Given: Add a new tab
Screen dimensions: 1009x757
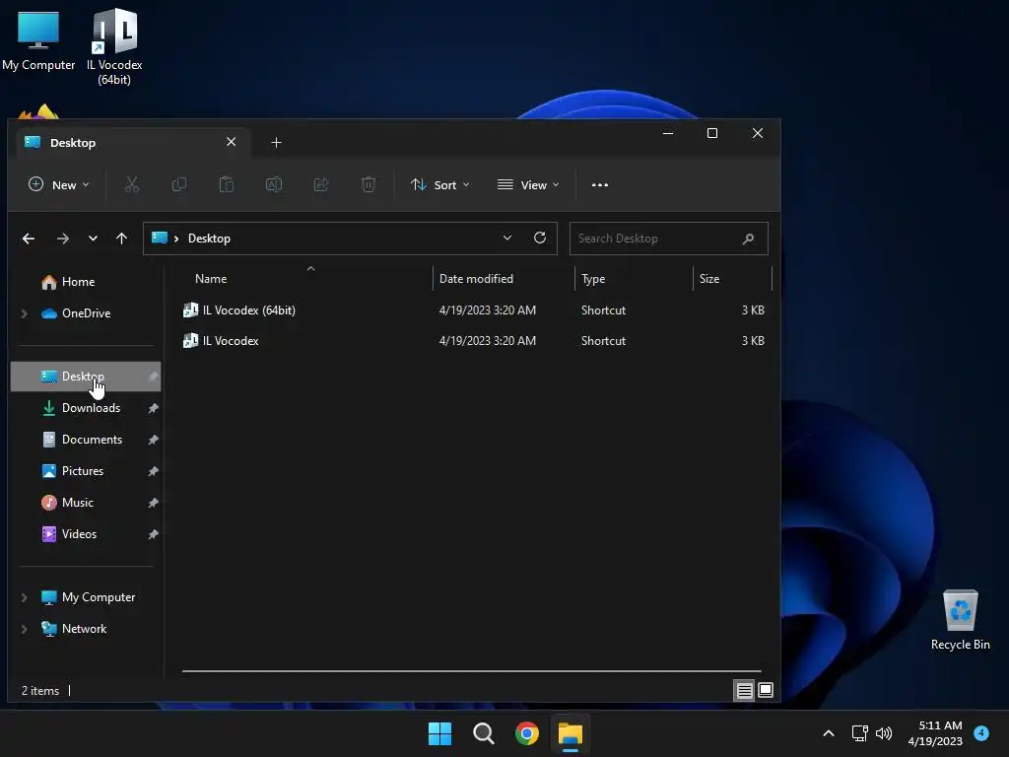Looking at the screenshot, I should (x=276, y=142).
